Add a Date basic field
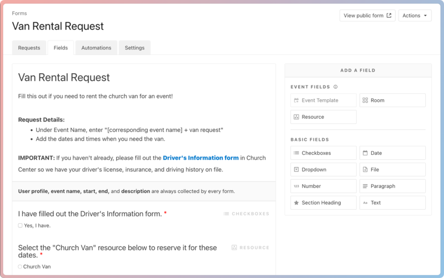444x278 pixels. 392,153
